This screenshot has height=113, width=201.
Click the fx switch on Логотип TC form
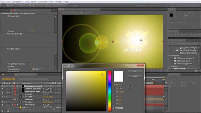[x=51, y=91]
